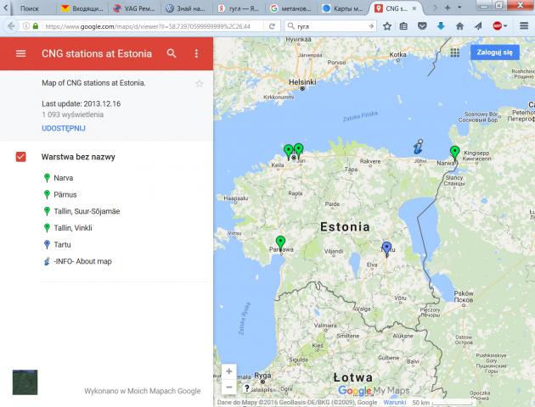
Task: Click the URL address bar
Action: 150,26
